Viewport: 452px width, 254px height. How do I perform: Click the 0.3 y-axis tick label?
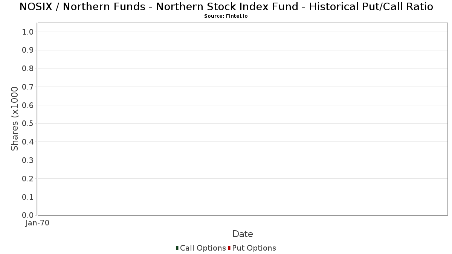28,160
